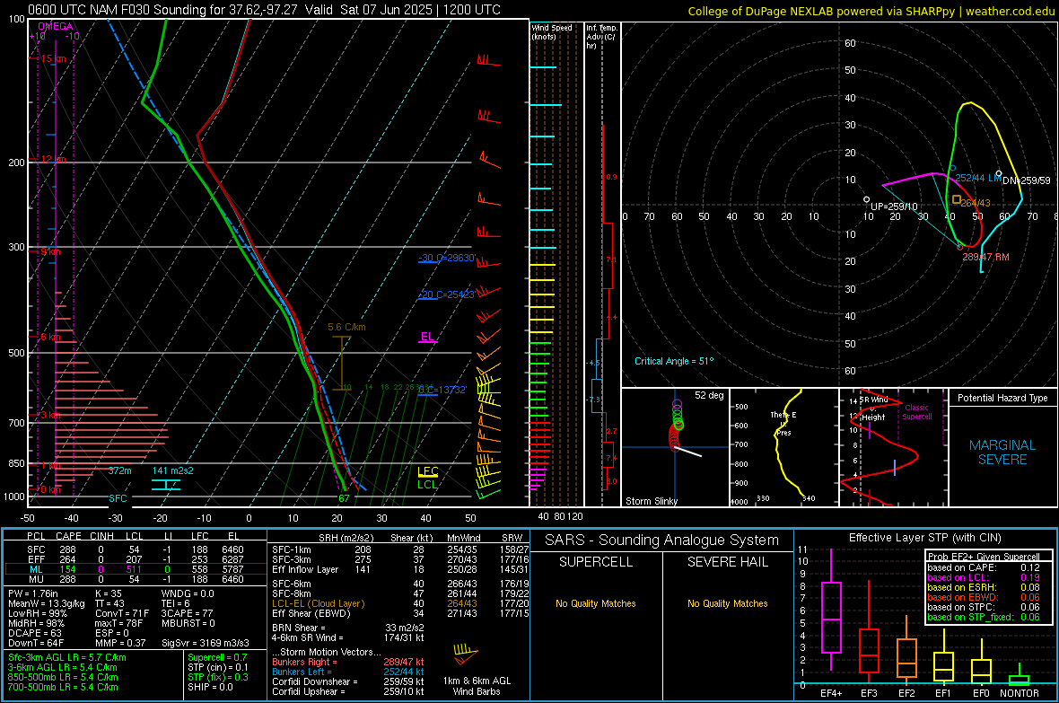Click the 'Storm Slinky' panel label
The width and height of the screenshot is (1059, 703).
click(x=651, y=501)
